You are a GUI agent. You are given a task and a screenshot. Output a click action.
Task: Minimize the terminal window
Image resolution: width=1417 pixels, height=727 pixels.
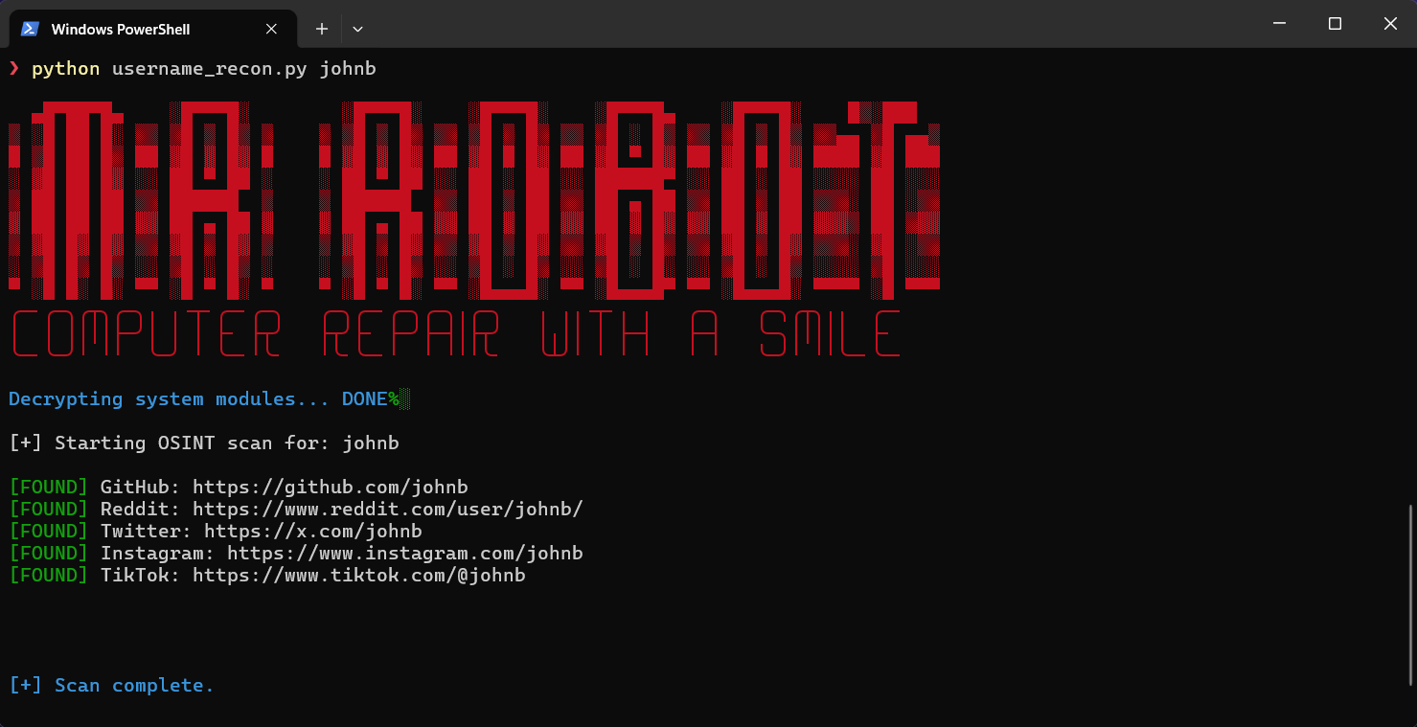[1279, 23]
